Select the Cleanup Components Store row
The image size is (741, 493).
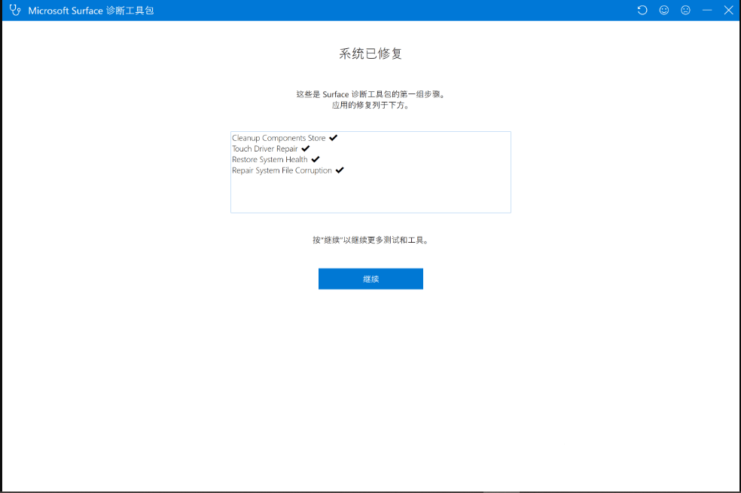click(x=285, y=138)
